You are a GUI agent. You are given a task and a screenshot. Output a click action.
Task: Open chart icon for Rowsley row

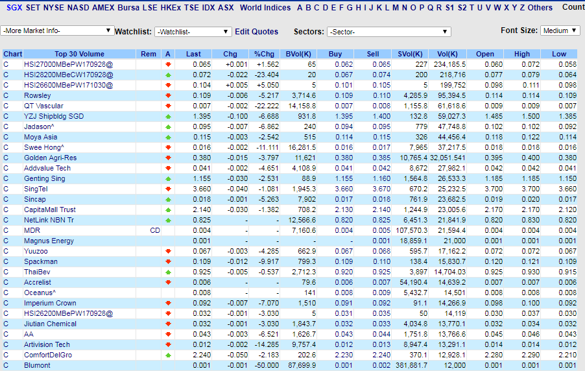[6, 95]
